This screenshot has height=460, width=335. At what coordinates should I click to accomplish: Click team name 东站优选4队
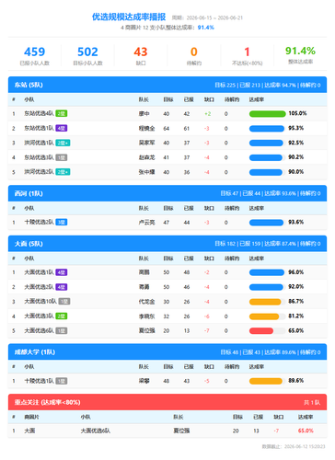(39, 114)
